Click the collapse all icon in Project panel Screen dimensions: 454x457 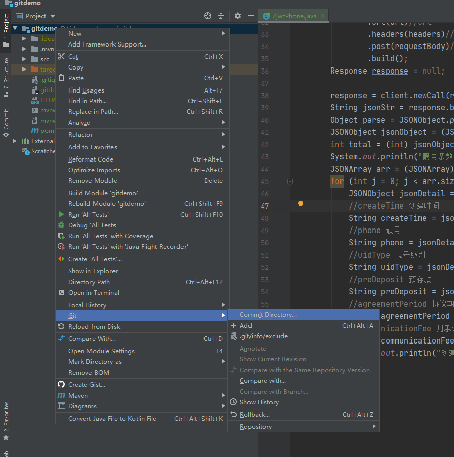click(221, 16)
